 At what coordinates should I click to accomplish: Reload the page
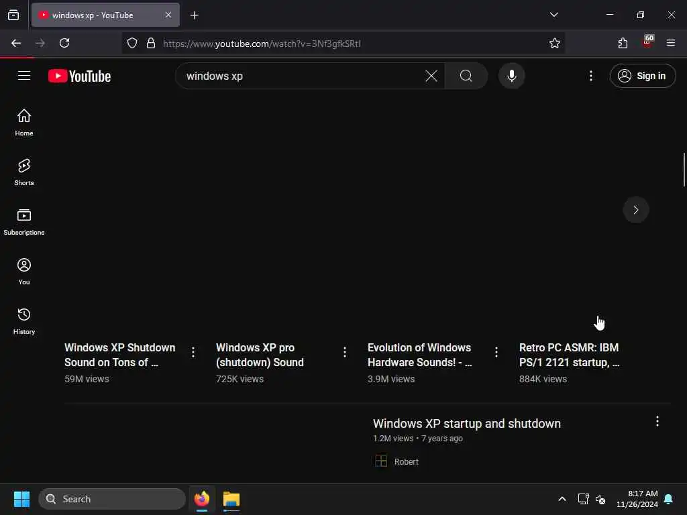click(x=64, y=43)
